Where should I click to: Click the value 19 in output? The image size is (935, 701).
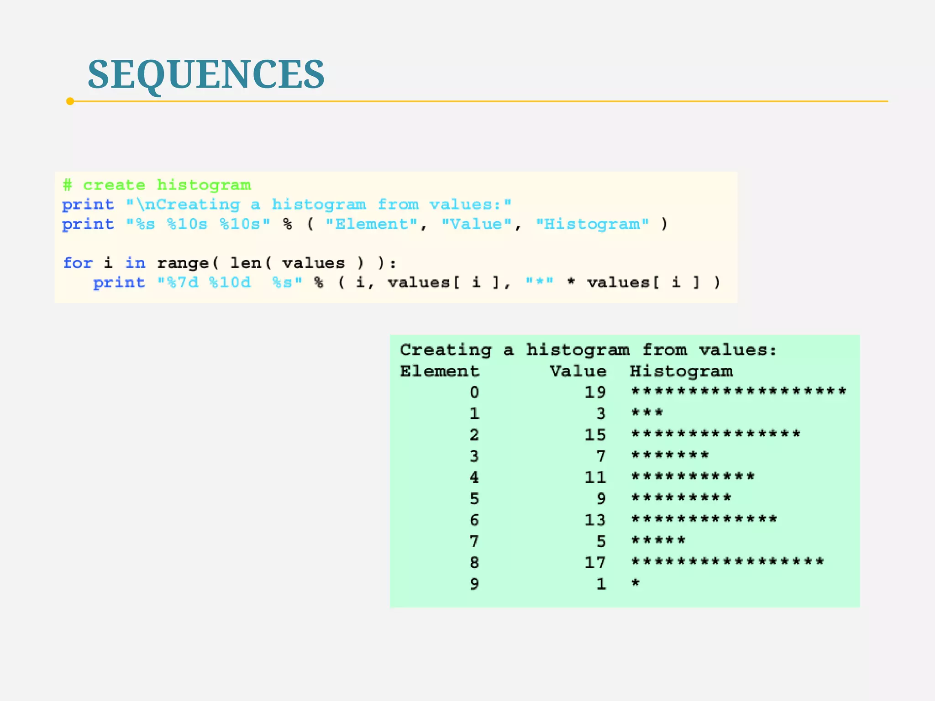click(x=595, y=392)
